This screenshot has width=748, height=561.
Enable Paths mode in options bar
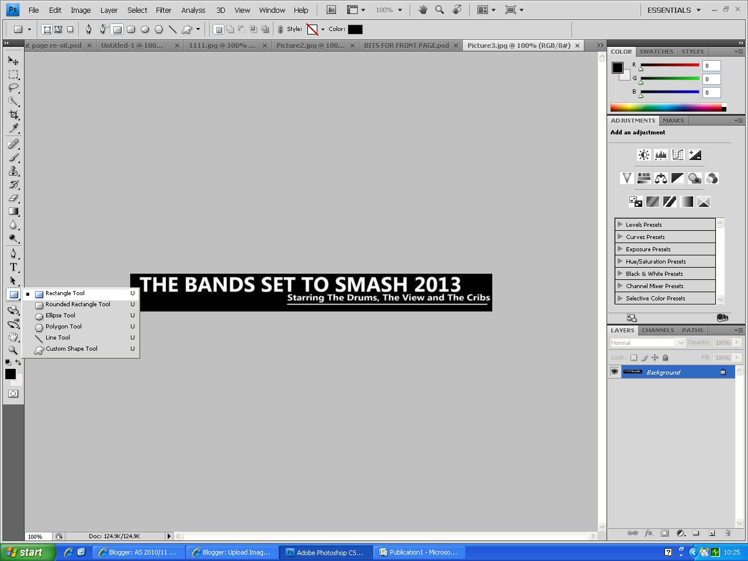coord(58,29)
